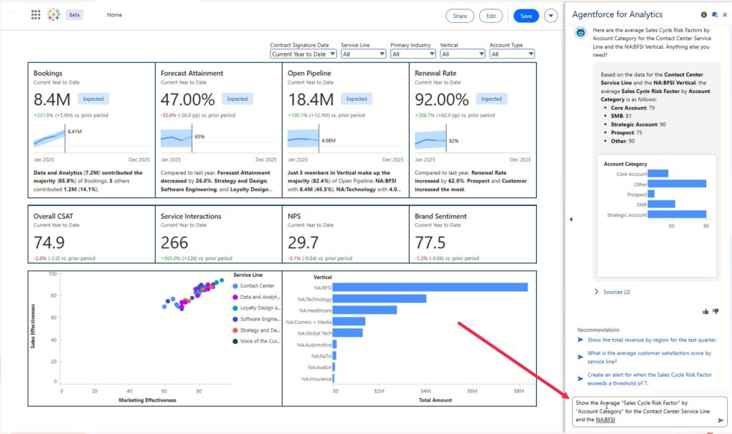Viewport: 732px width, 434px height.
Task: Select 'Show the total revenue by region' recommendation
Action: click(x=652, y=340)
